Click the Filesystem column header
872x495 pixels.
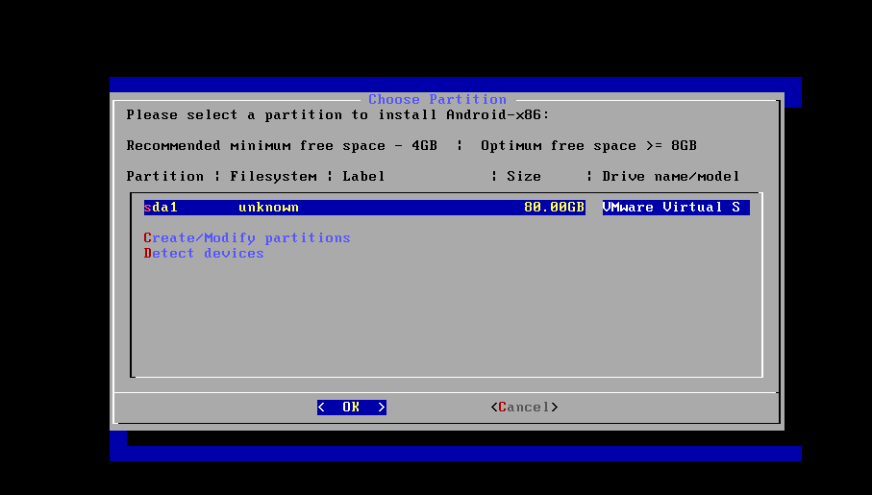(x=273, y=176)
